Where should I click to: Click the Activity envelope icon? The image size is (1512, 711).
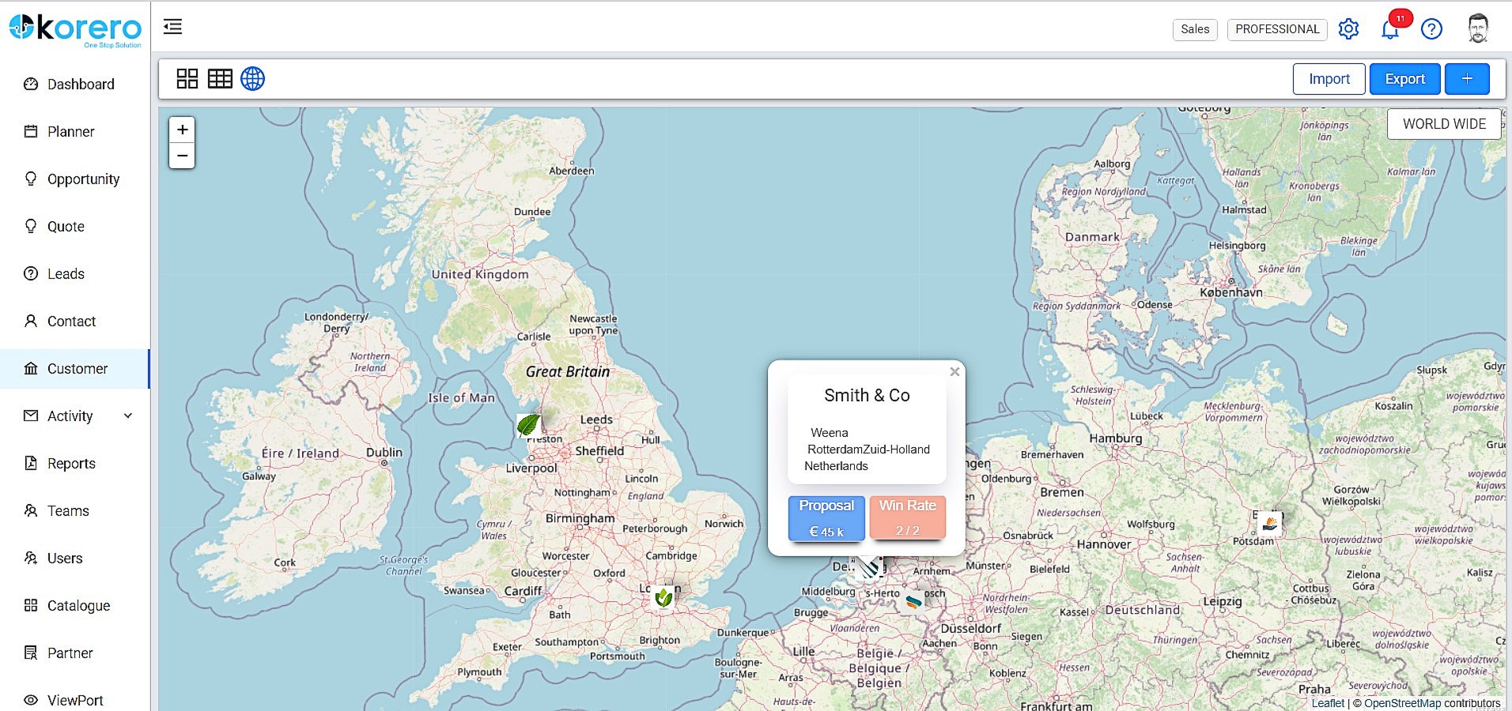(x=31, y=416)
